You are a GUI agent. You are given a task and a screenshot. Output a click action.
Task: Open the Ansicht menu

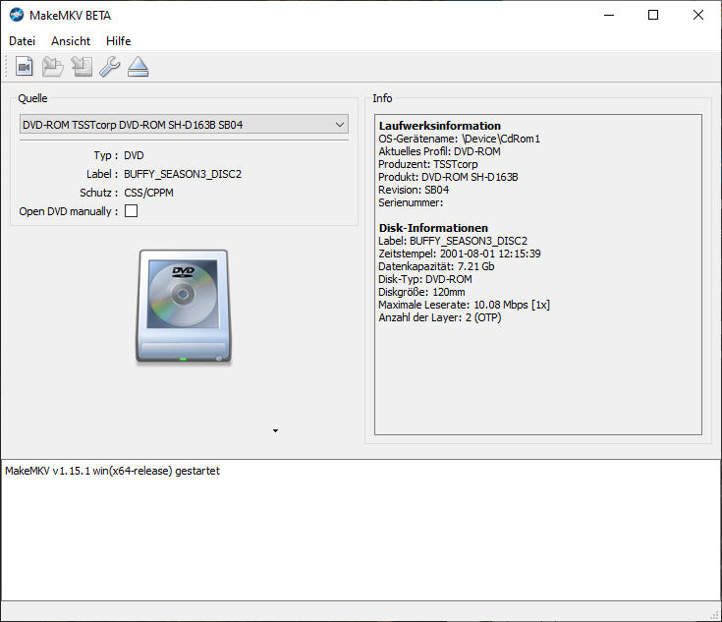coord(71,41)
